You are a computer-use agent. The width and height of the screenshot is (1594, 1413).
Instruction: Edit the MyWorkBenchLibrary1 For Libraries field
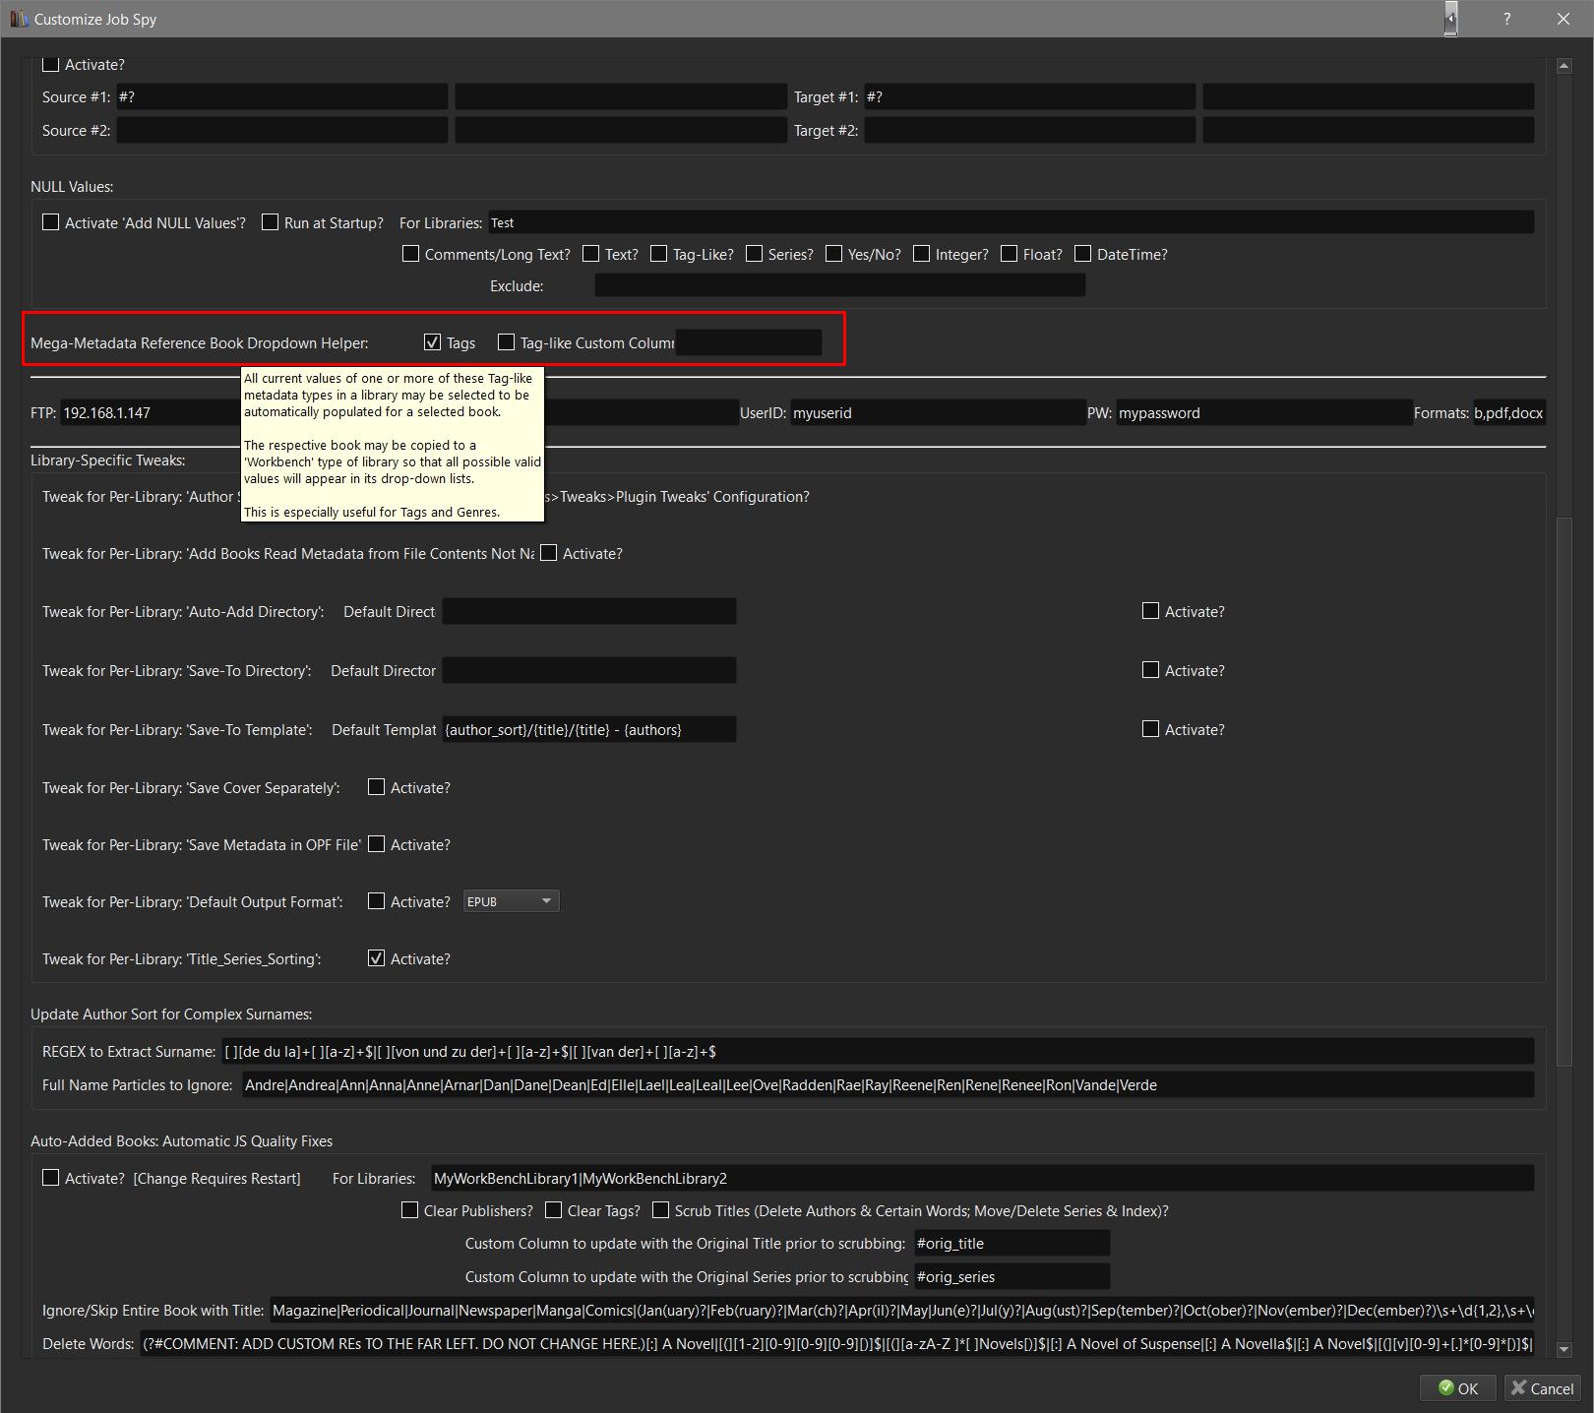click(x=983, y=1178)
